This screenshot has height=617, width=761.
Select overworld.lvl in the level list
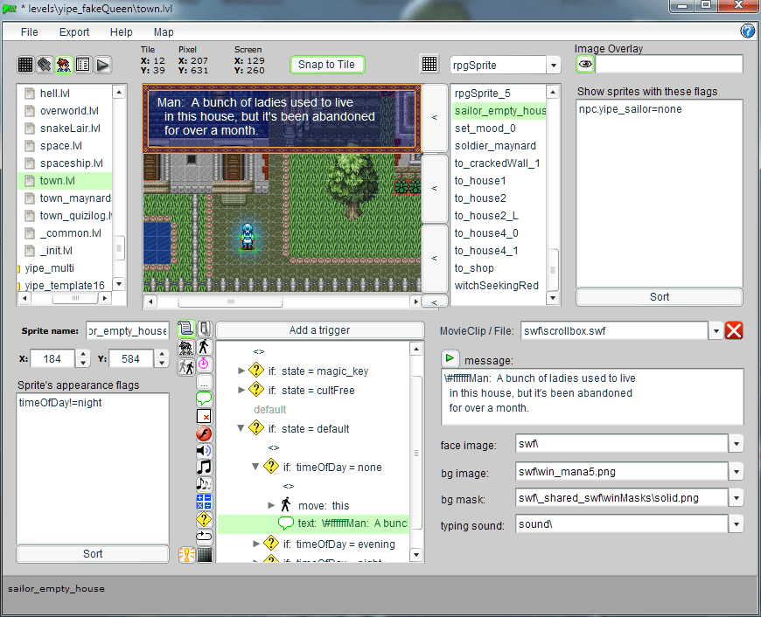tap(70, 111)
